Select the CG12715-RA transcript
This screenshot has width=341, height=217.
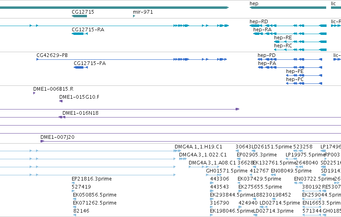coord(80,34)
